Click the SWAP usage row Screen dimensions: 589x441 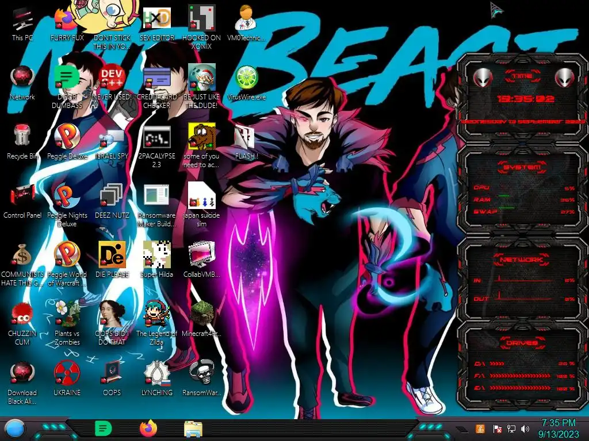525,211
